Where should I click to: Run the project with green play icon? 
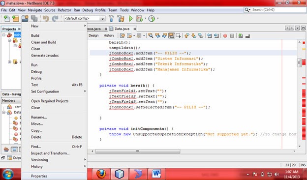(x=131, y=19)
